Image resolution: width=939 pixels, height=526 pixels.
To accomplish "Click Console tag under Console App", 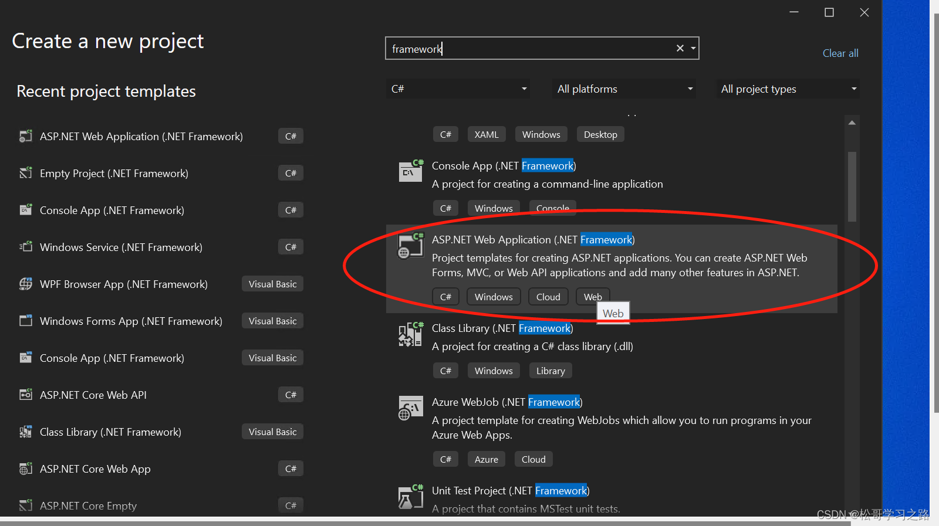I will (x=553, y=208).
